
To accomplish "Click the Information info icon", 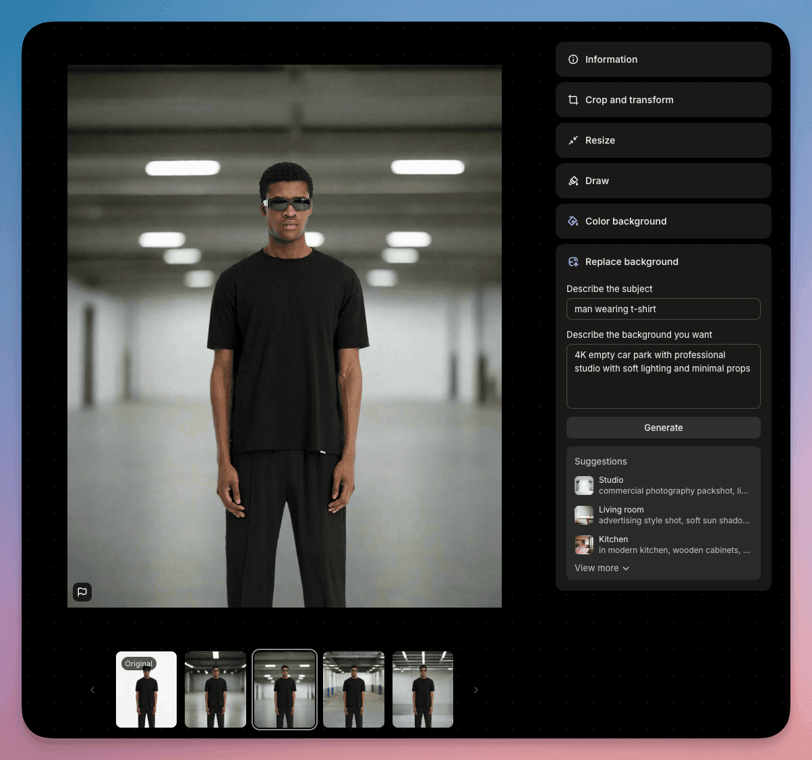I will point(573,59).
